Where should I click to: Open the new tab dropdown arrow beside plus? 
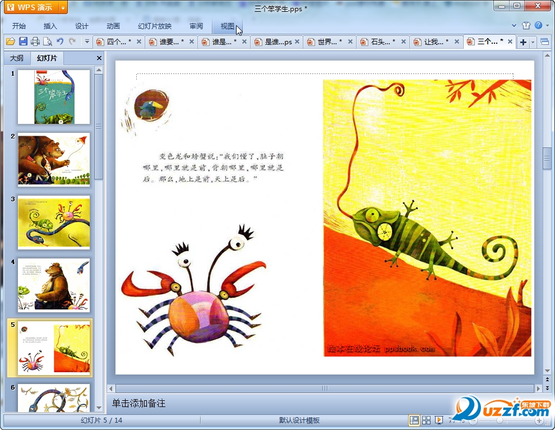tap(533, 42)
